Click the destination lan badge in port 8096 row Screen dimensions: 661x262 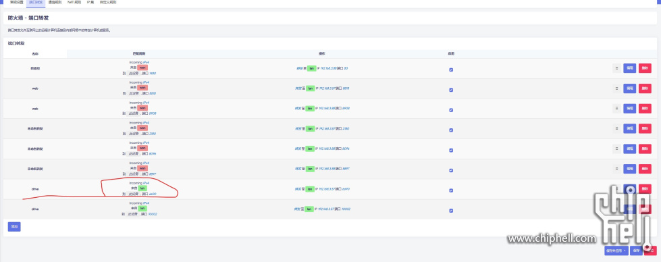pos(311,149)
